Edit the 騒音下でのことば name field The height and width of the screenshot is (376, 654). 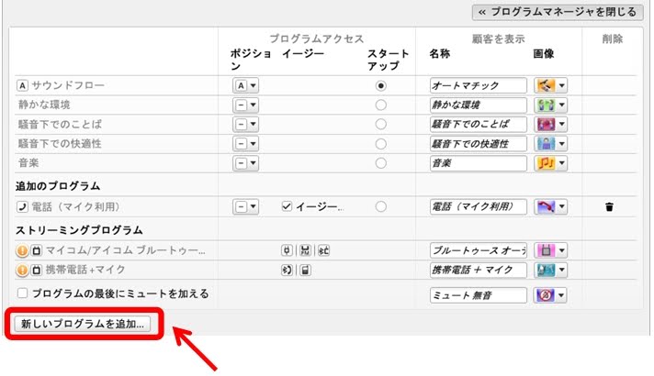click(479, 124)
